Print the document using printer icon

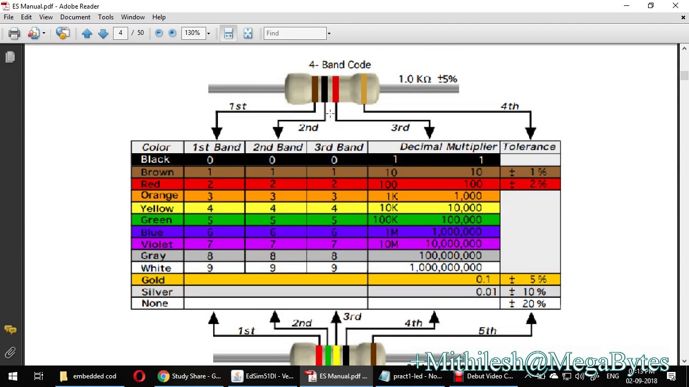pos(14,33)
